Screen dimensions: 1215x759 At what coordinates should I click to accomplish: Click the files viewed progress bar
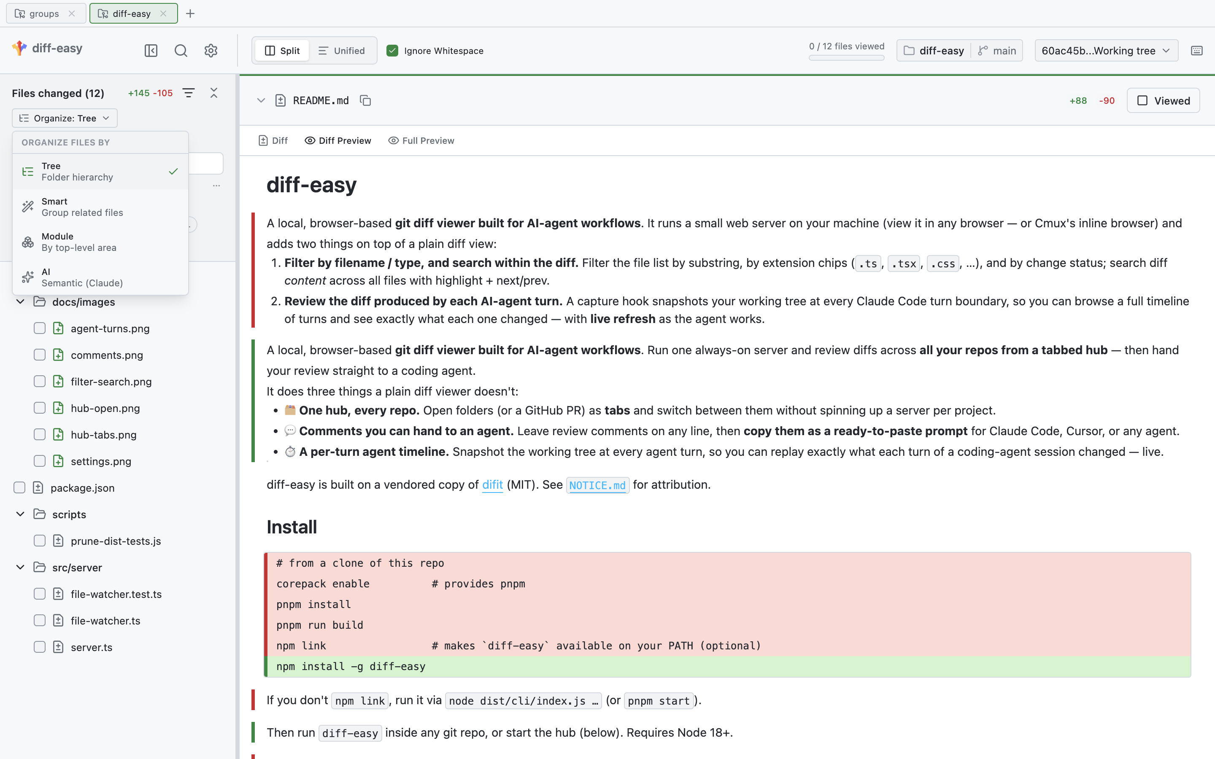tap(846, 58)
